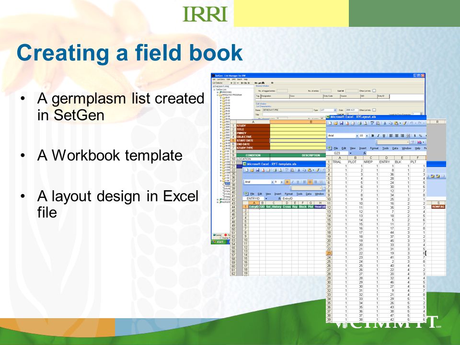The width and height of the screenshot is (460, 345).
Task: Open Name Box dropdown beside ENTRYID in RYT-template
Action: [266, 198]
